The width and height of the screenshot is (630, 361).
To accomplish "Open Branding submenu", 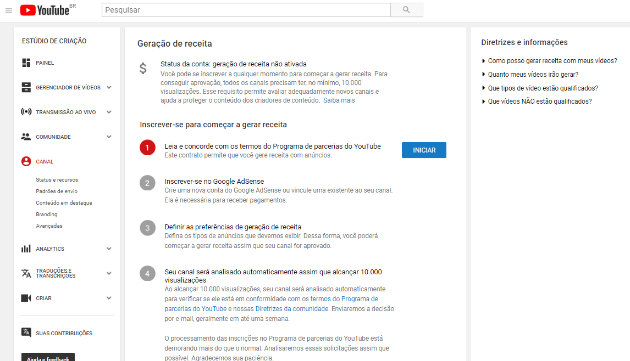I will pos(47,214).
